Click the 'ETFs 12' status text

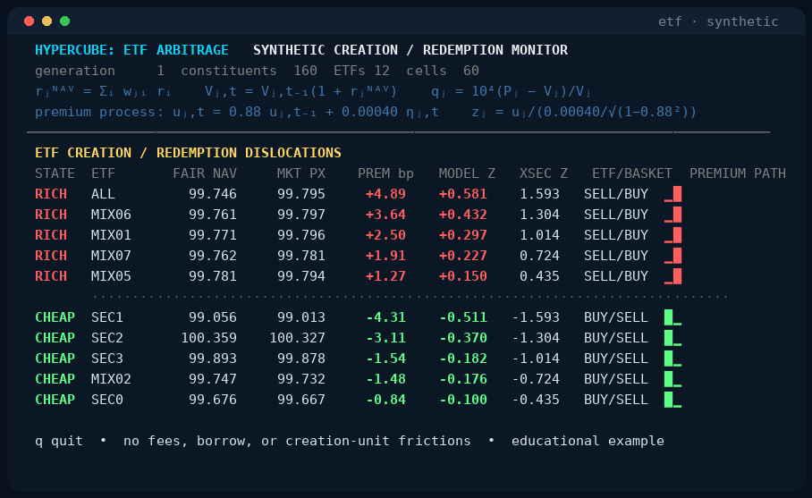(x=361, y=71)
